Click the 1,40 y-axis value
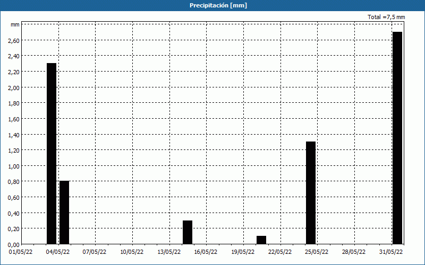425x265 pixels. click(14, 135)
